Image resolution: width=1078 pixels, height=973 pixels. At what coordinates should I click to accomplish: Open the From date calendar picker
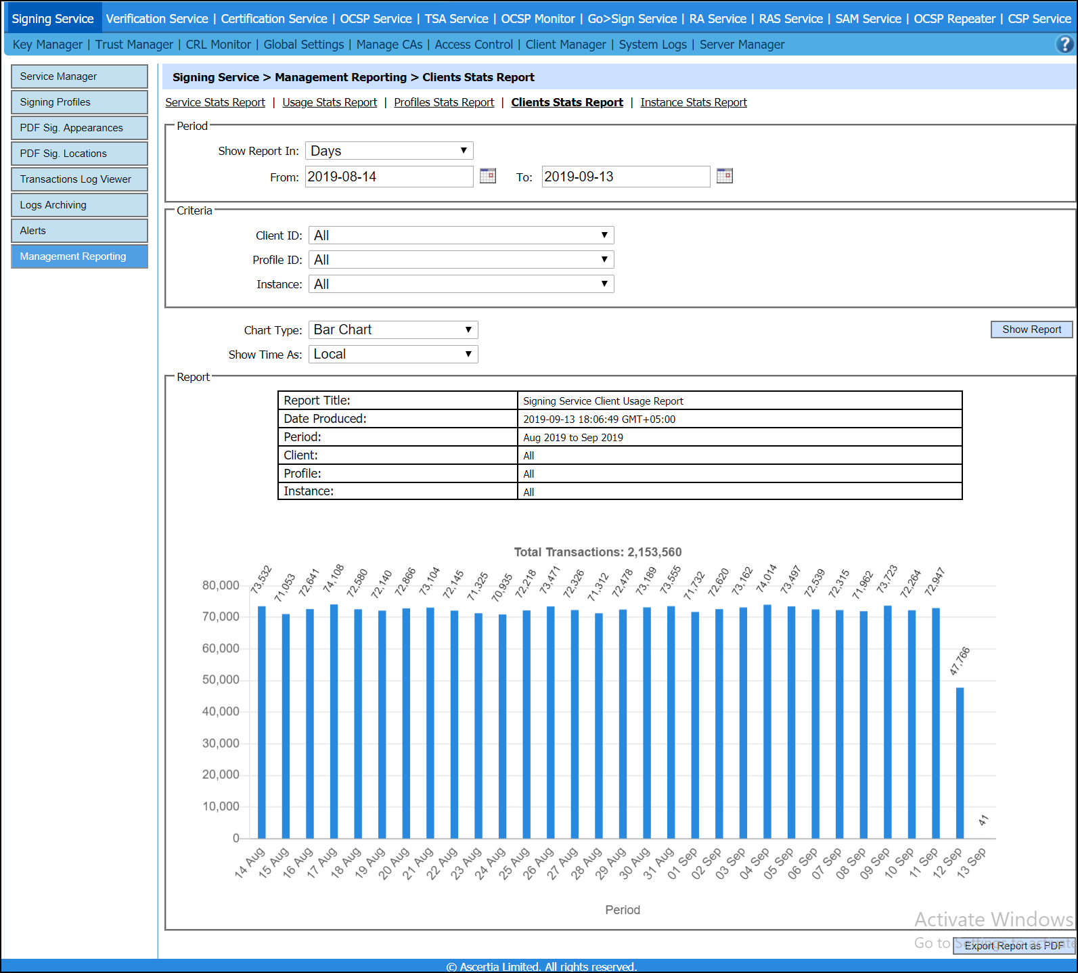click(x=487, y=176)
